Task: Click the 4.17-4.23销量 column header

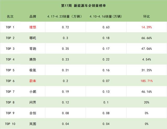Action: click(65, 16)
